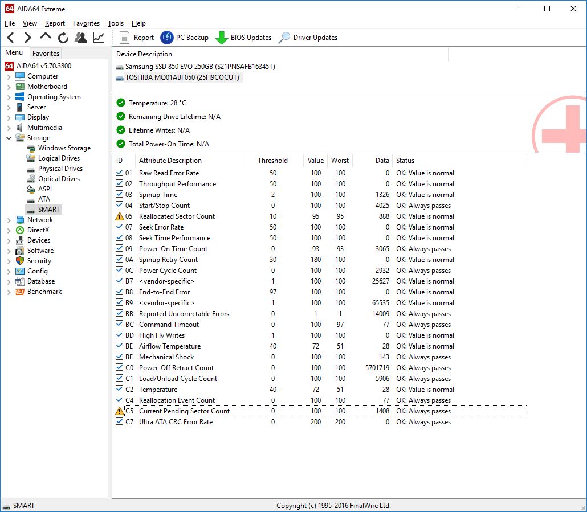This screenshot has height=512, width=587.
Task: Click the Benchmark icon in tree
Action: click(x=20, y=292)
